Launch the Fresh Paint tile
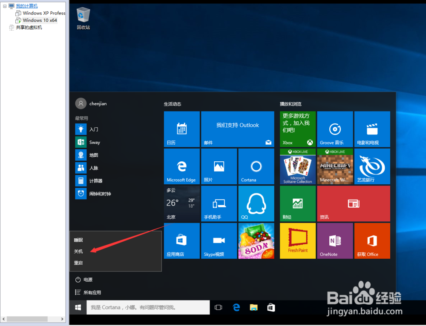 click(x=298, y=241)
